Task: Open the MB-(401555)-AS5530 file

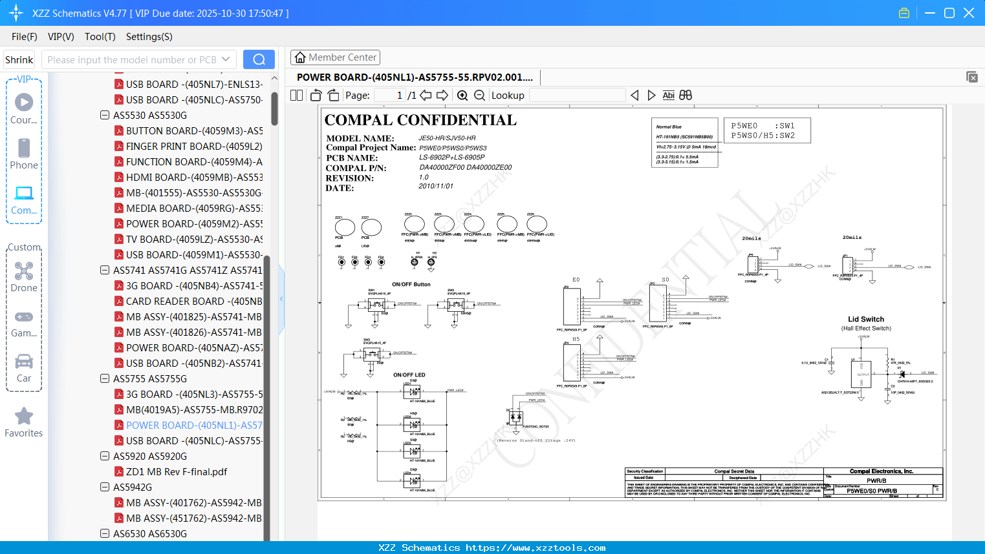Action: point(194,192)
